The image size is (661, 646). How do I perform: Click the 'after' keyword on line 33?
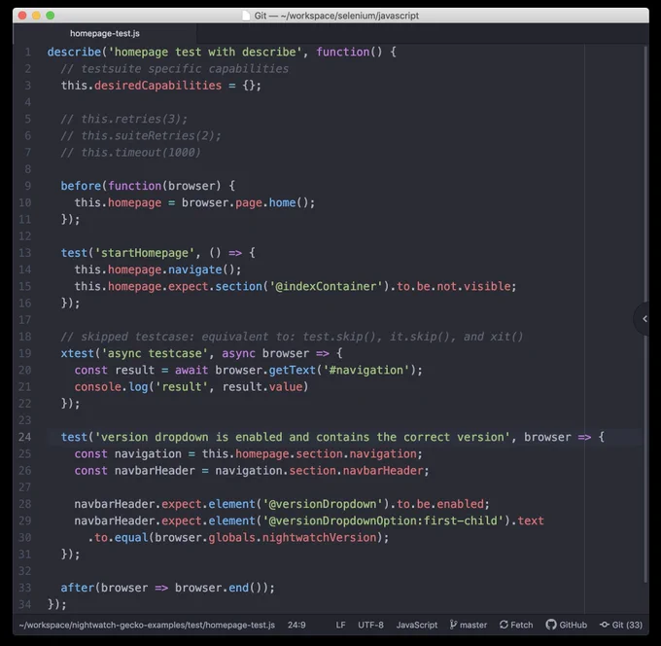point(78,588)
